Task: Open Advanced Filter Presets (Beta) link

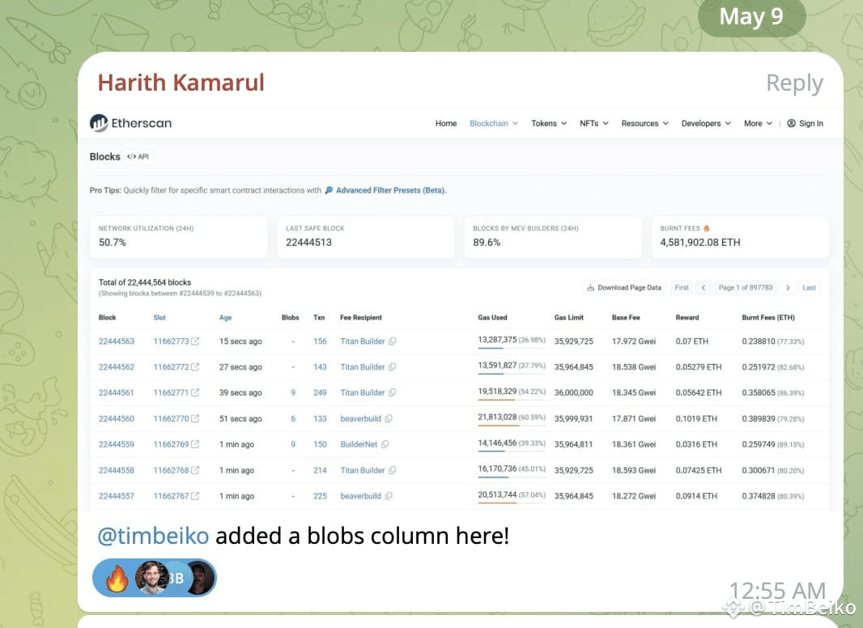Action: [391, 190]
